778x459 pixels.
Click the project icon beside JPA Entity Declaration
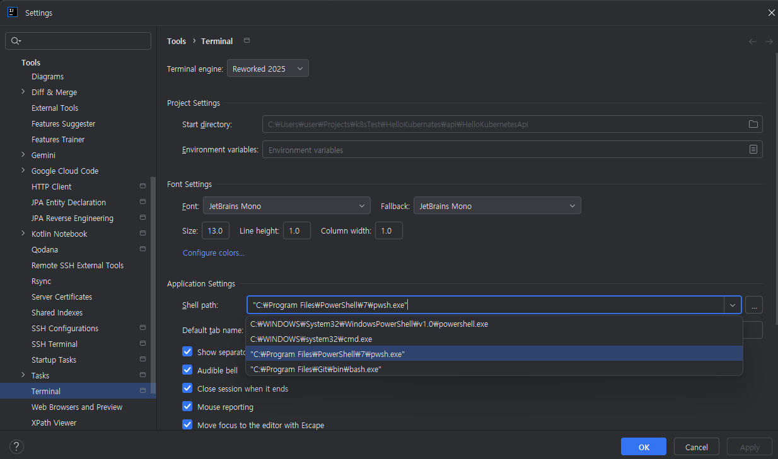142,202
